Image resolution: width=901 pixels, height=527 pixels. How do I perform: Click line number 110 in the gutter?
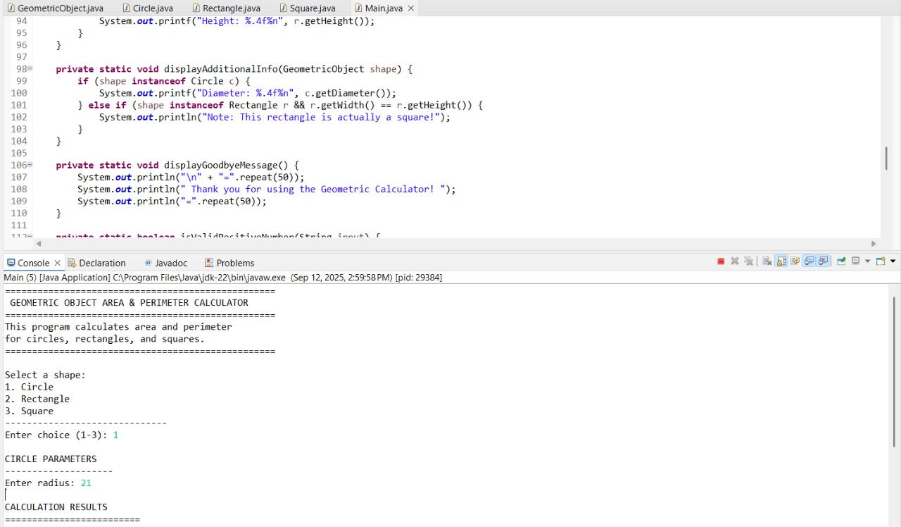pyautogui.click(x=19, y=213)
